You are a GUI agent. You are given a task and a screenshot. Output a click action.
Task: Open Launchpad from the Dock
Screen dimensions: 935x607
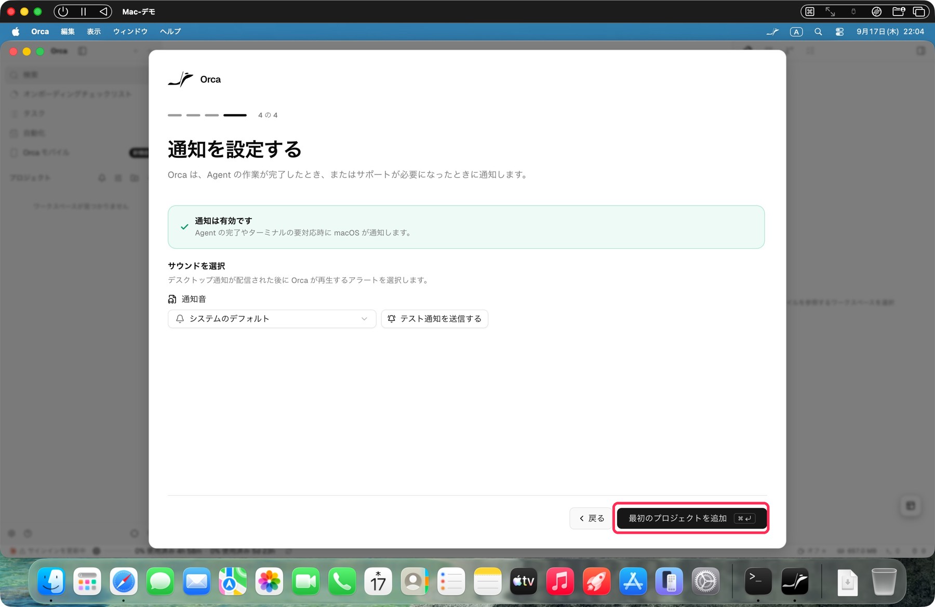[87, 582]
